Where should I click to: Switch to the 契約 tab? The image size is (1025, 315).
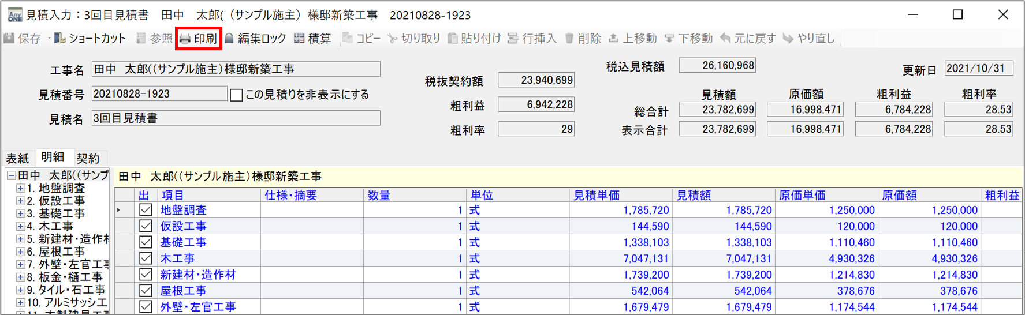tap(88, 158)
